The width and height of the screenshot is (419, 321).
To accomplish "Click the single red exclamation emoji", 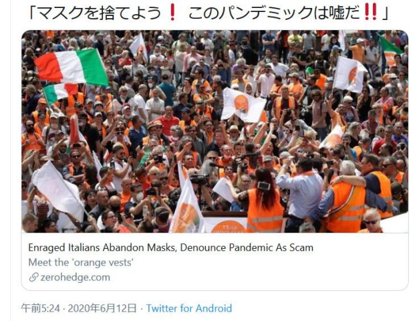I will [x=172, y=13].
